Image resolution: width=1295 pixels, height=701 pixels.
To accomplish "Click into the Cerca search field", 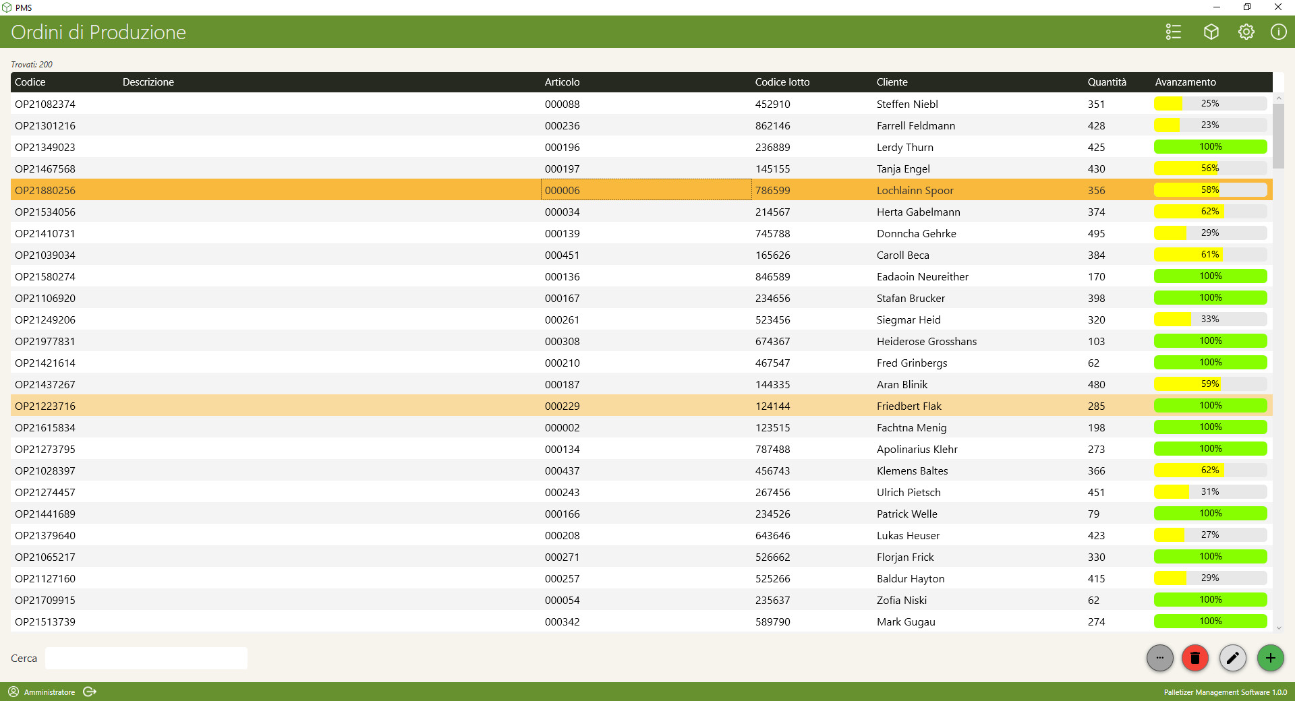I will coord(146,659).
